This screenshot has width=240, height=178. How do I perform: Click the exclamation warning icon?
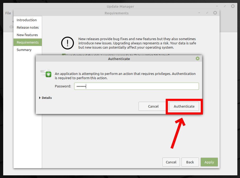tap(68, 43)
